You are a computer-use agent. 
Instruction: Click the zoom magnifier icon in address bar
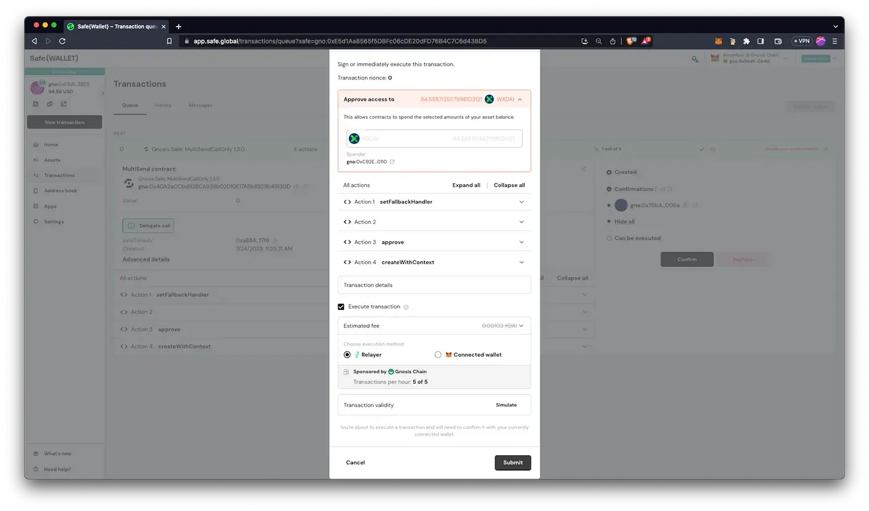598,41
